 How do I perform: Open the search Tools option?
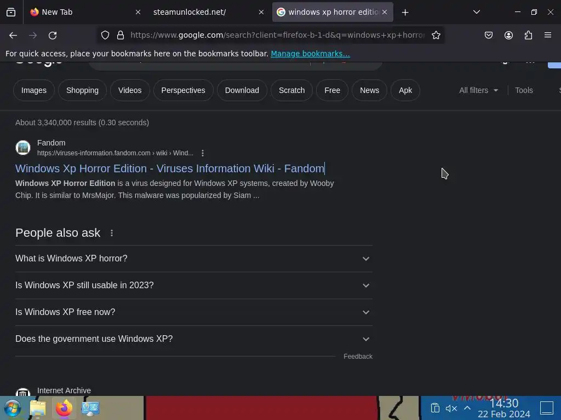524,90
